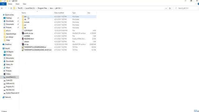Image resolution: width=199 pixels, height=112 pixels.
Task: Select the lib folder icon
Action: click(x=23, y=28)
